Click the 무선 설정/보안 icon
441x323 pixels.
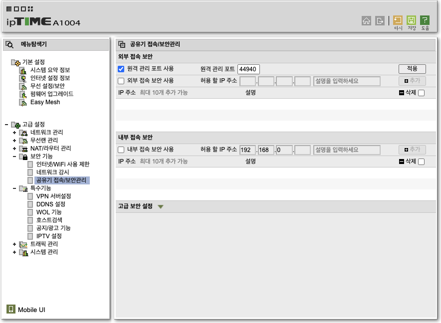tap(23, 86)
